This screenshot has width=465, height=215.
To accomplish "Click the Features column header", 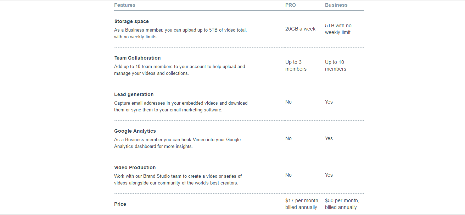I will [x=124, y=5].
